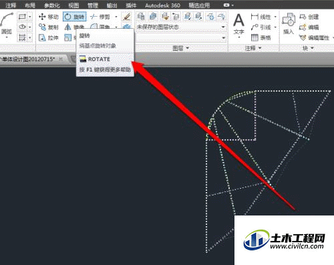The image size is (334, 265).
Task: Click the Insert block (插入) icon
Action: [x=289, y=23]
